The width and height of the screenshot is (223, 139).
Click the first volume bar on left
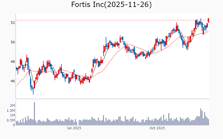(16, 123)
